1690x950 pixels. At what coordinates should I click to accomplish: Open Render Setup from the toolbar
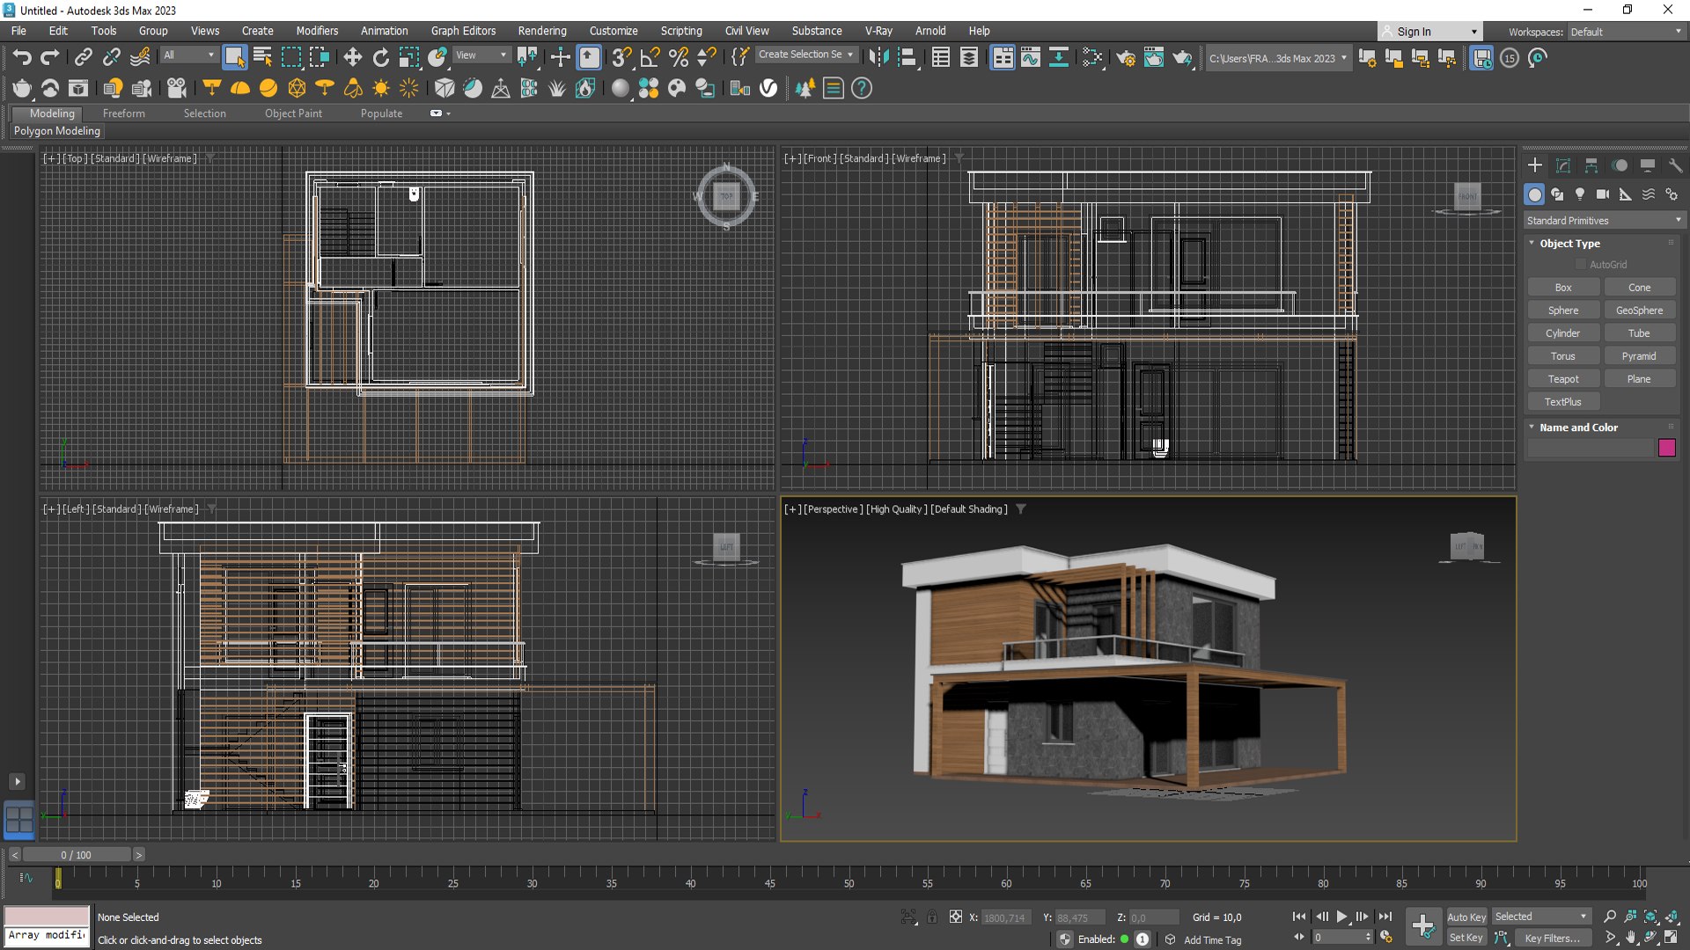[x=1126, y=58]
